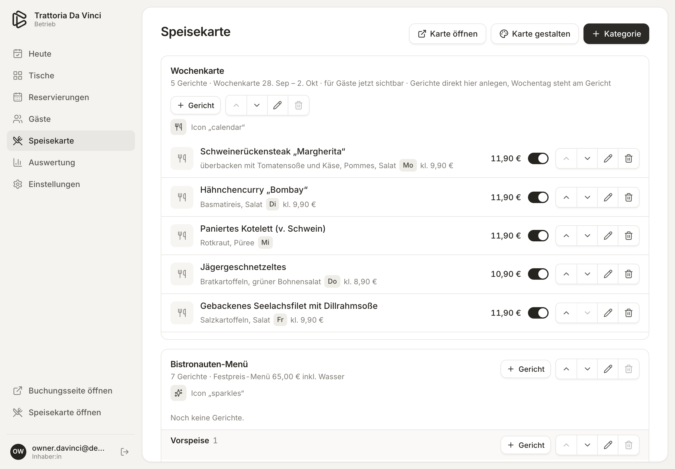The height and width of the screenshot is (469, 675).
Task: Disable the Jägergeschnetzeltes dish toggle
Action: click(538, 274)
